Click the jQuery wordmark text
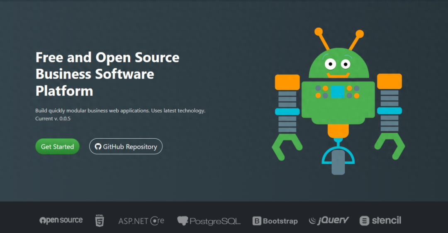The height and width of the screenshot is (233, 448). (x=334, y=220)
